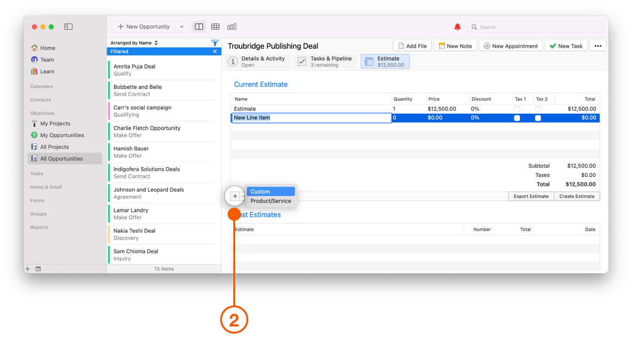The image size is (633, 357).
Task: Toggle the sidebar visibility icon
Action: click(69, 27)
